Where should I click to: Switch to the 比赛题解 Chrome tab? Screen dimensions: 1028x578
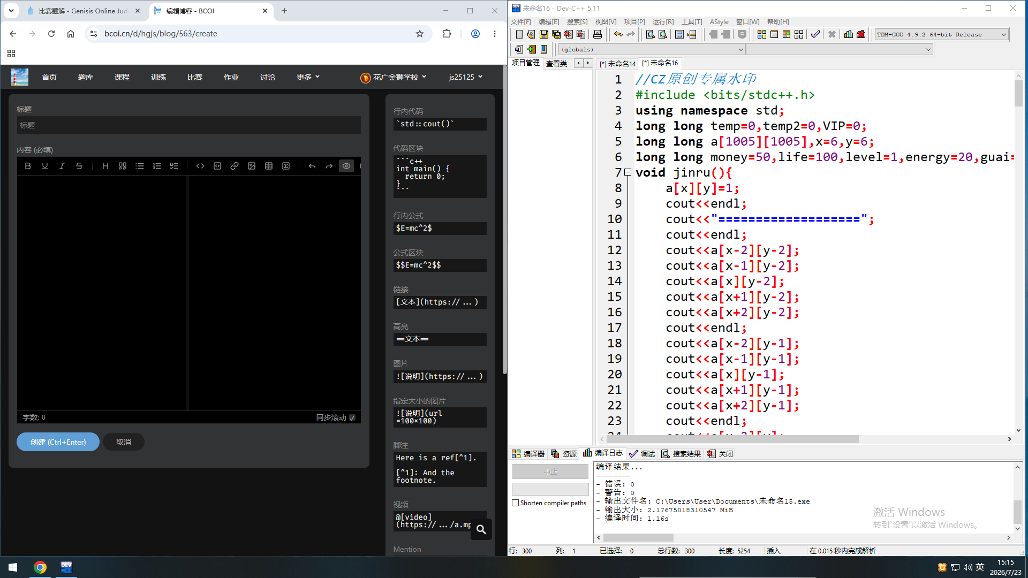click(x=83, y=11)
